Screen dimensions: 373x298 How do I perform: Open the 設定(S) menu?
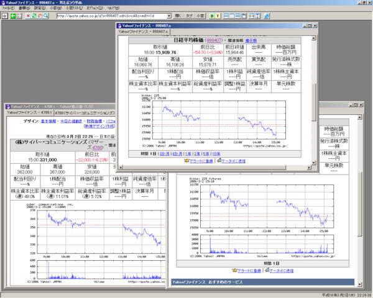[40, 8]
